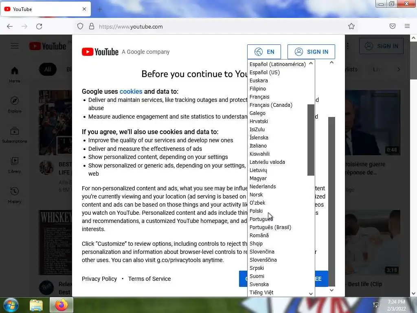Screen dimensions: 417x313
Task: Click the browser page scrollbar up arrow
Action: coord(414,38)
